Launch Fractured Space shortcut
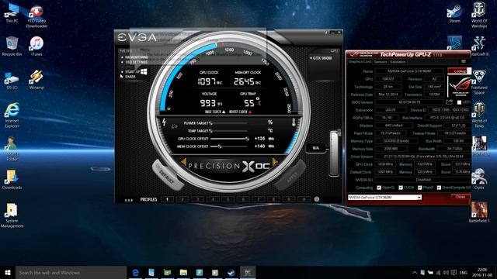This screenshot has height=279, width=497. (x=479, y=82)
